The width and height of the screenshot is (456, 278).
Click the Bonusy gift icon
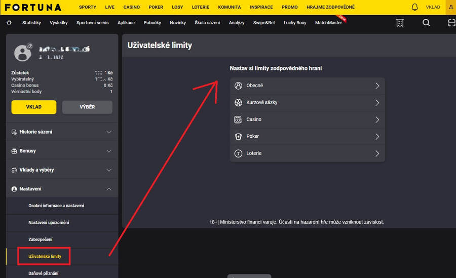click(14, 151)
